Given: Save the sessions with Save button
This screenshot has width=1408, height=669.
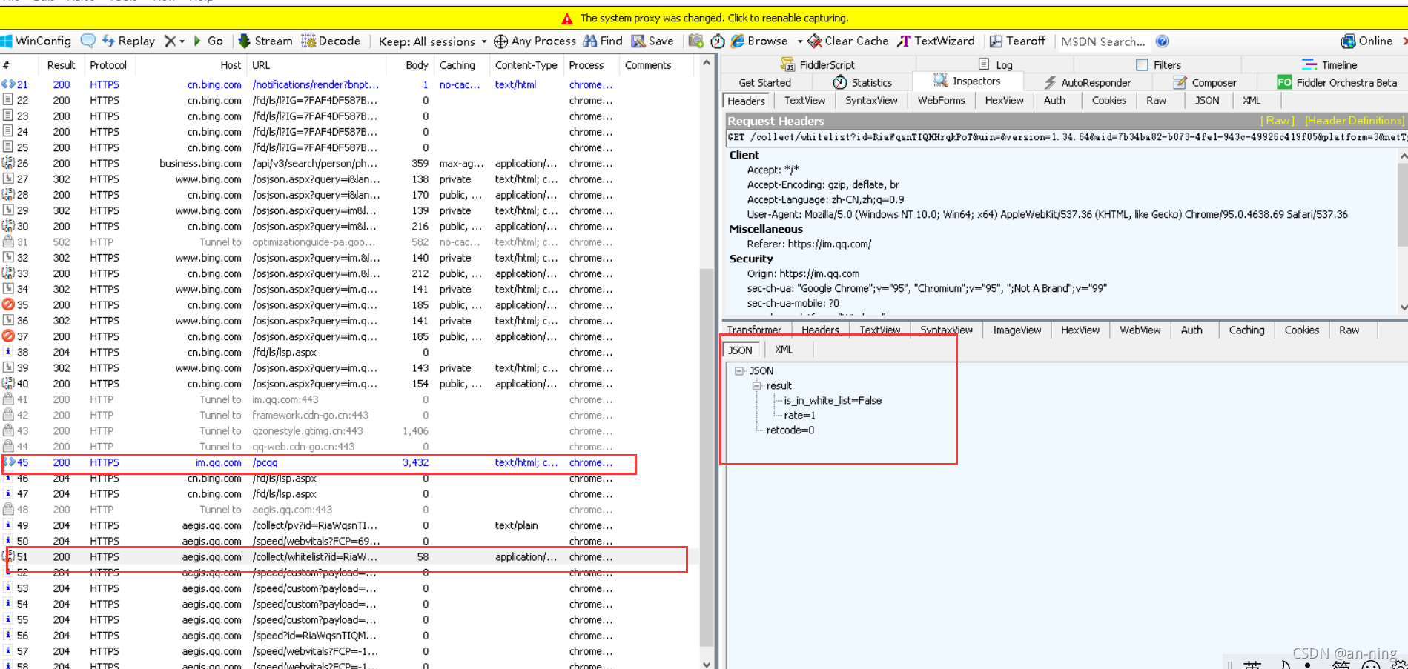Looking at the screenshot, I should tap(652, 41).
